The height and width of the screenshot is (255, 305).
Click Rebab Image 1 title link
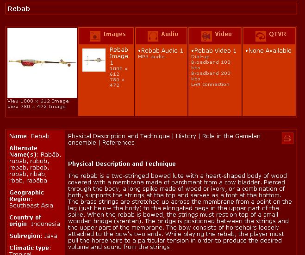119,56
